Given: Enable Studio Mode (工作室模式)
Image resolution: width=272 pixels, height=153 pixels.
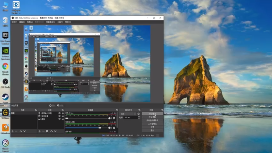Looking at the screenshot, I should (x=152, y=124).
